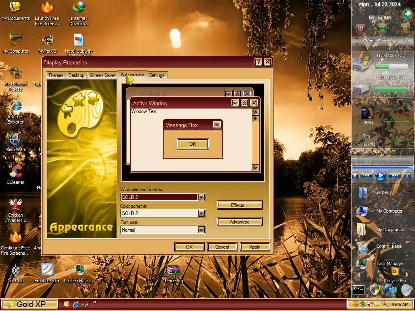415x311 pixels.
Task: Click Cancel in Display Properties
Action: click(x=222, y=247)
